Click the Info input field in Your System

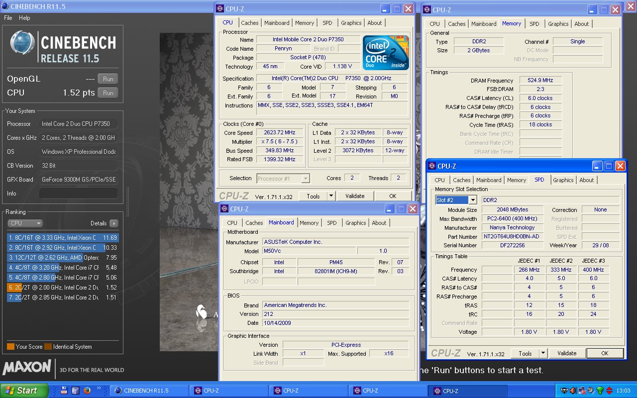(x=78, y=194)
